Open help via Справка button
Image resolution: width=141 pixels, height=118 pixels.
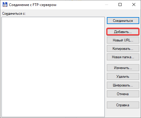123,105
